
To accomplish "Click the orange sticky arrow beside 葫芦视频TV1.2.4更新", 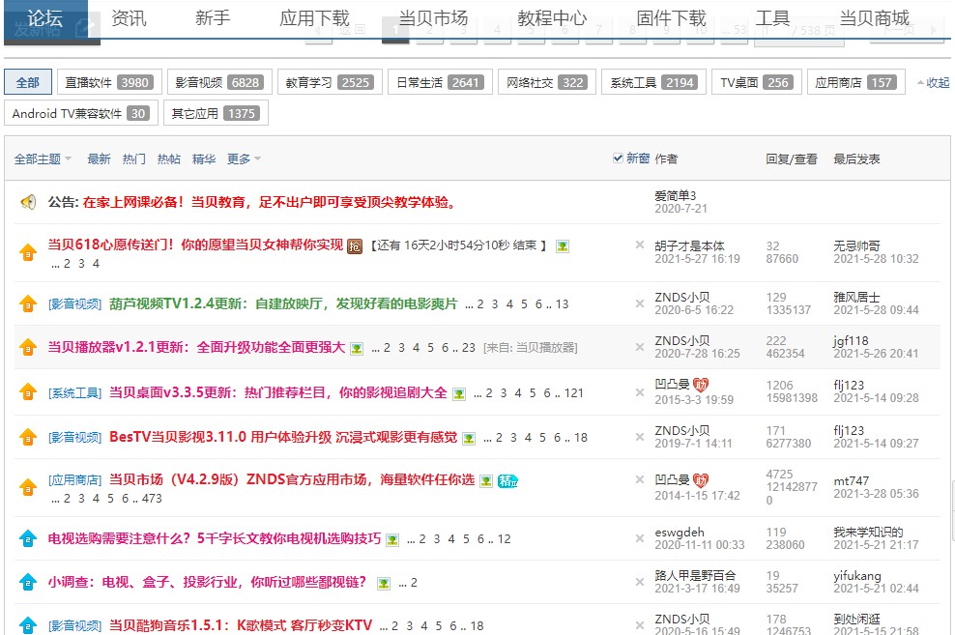I will tap(28, 303).
